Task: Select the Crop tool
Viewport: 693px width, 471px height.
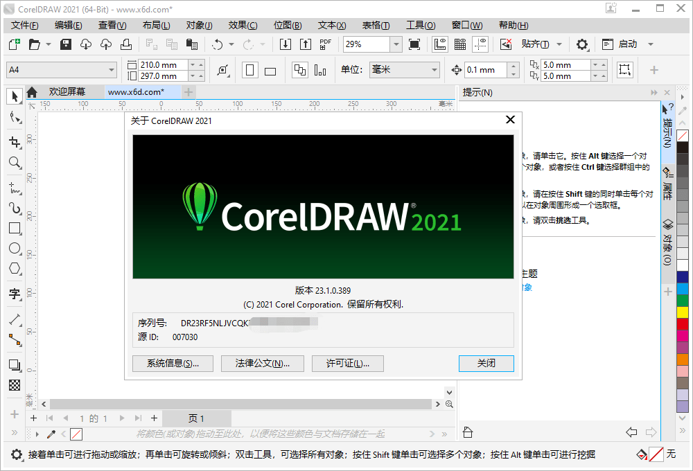Action: 15,141
